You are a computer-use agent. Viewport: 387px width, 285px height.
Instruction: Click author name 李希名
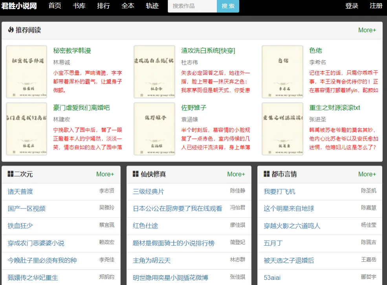pyautogui.click(x=317, y=62)
